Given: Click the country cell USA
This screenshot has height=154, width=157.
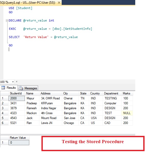Looking at the screenshot, I should click(x=96, y=118).
